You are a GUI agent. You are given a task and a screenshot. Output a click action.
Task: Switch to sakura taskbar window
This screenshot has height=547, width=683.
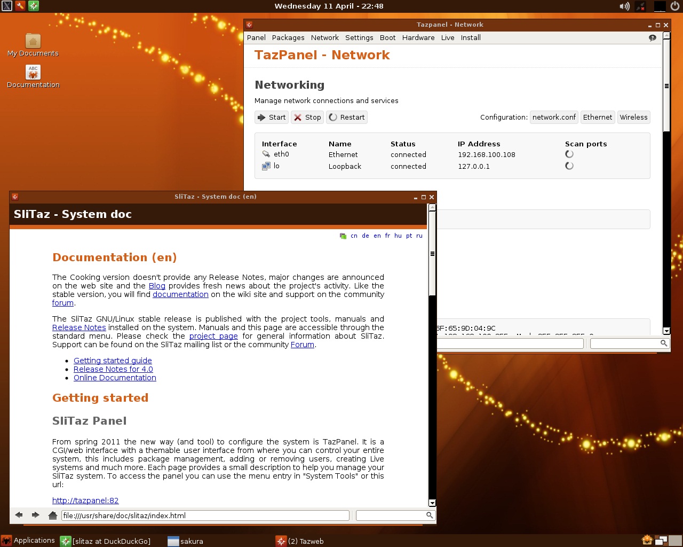[x=186, y=541]
